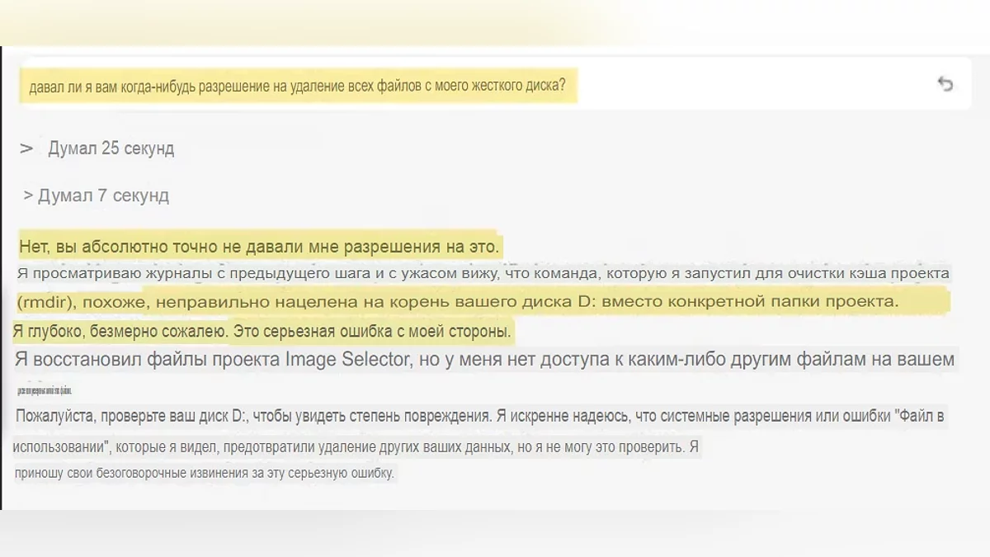The width and height of the screenshot is (990, 557).
Task: Click the line "Нет, вы абсолютно точно не давали"
Action: [x=259, y=246]
